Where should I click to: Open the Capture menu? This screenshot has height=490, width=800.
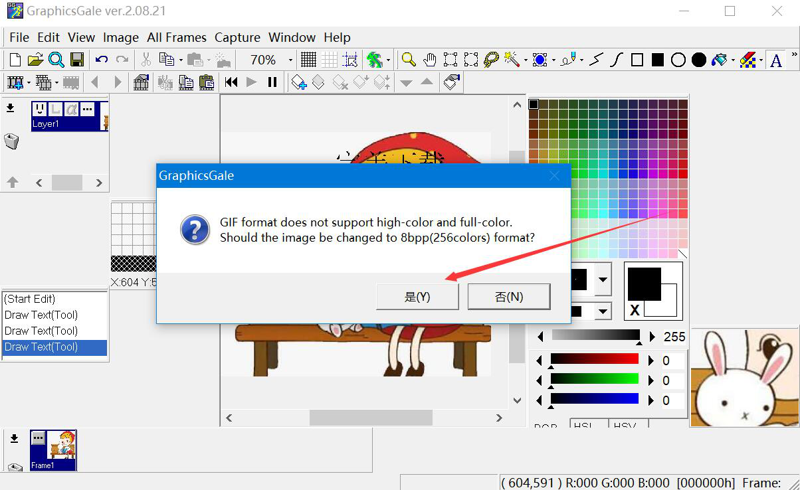pos(237,38)
